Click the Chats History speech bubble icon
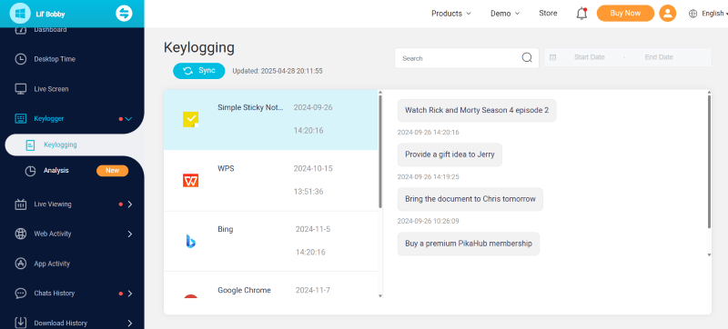This screenshot has width=728, height=329. 20,294
